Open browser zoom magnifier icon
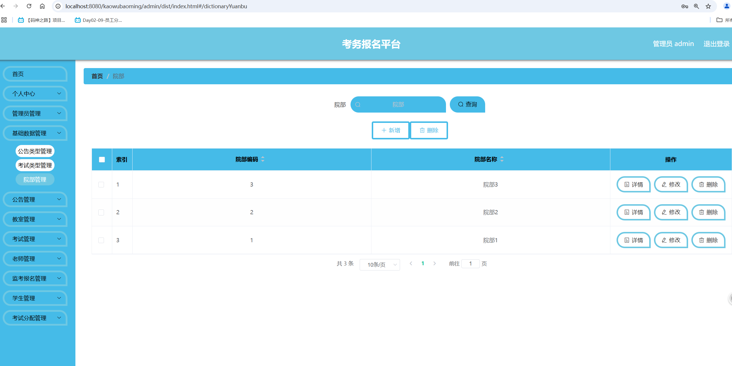 [x=696, y=6]
